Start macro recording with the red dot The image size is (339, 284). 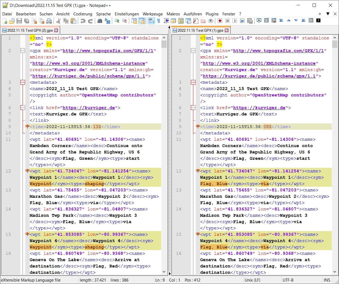point(220,21)
